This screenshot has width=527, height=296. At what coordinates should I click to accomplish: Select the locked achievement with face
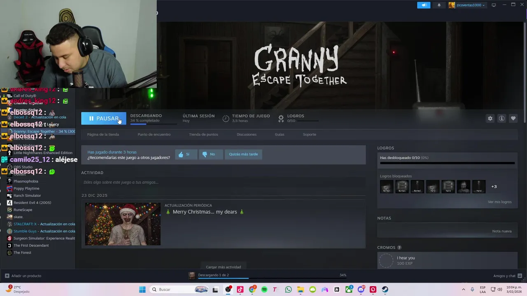point(463,187)
